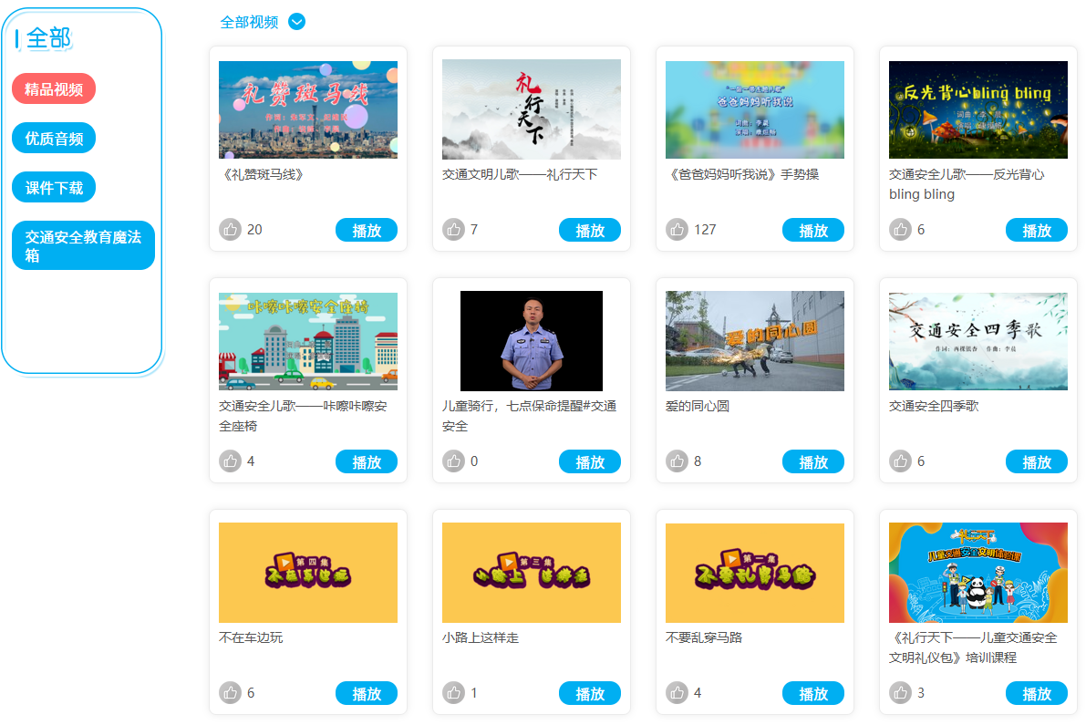Like the 爱的同心圆 video

[x=677, y=461]
